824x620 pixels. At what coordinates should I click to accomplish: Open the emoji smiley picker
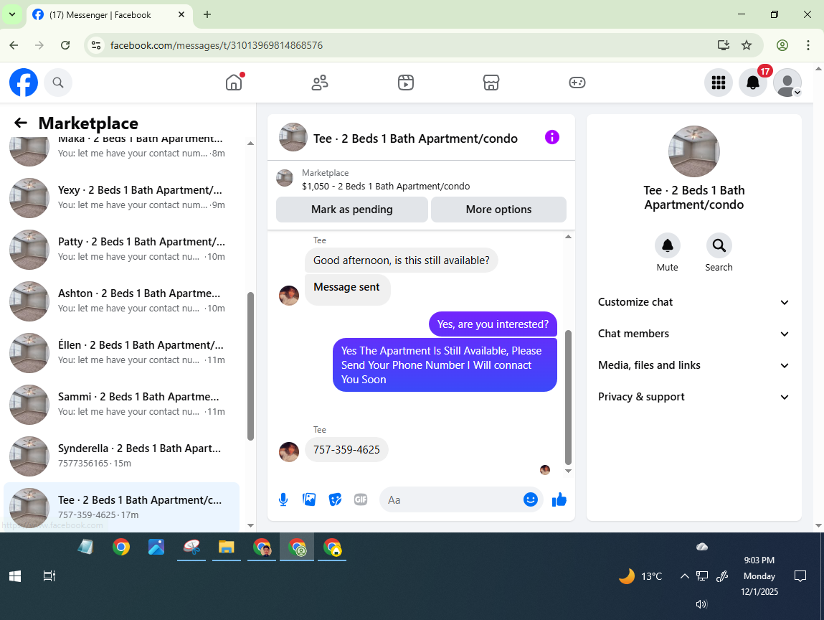point(531,499)
